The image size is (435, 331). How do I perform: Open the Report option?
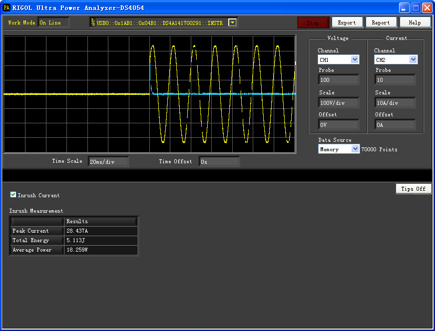(381, 22)
